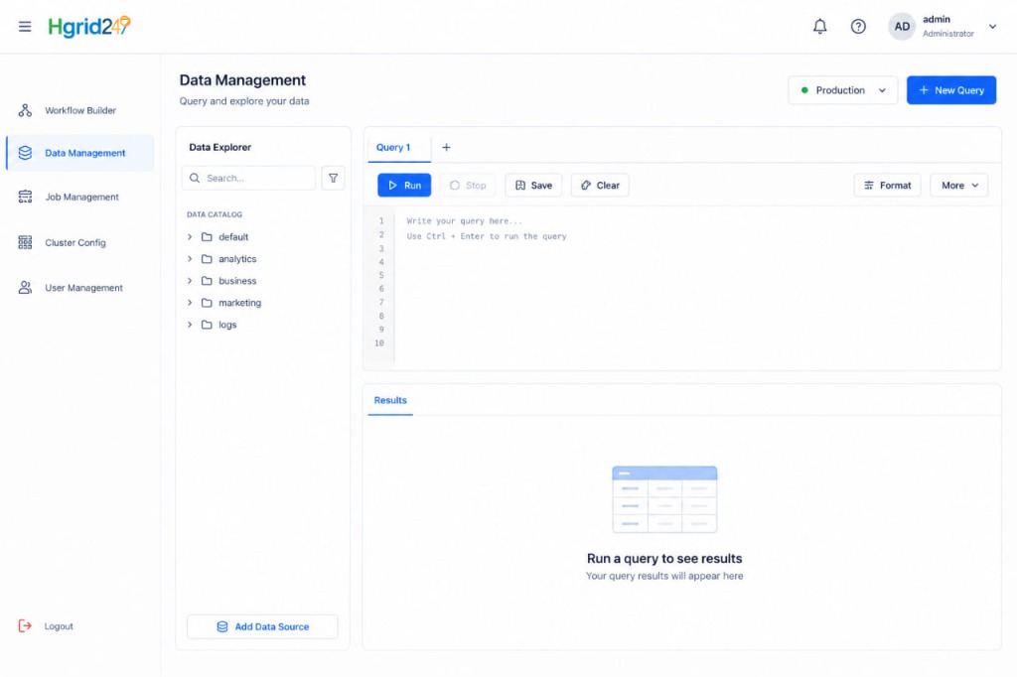Open the hamburger menu icon
Image resolution: width=1017 pixels, height=677 pixels.
click(25, 27)
